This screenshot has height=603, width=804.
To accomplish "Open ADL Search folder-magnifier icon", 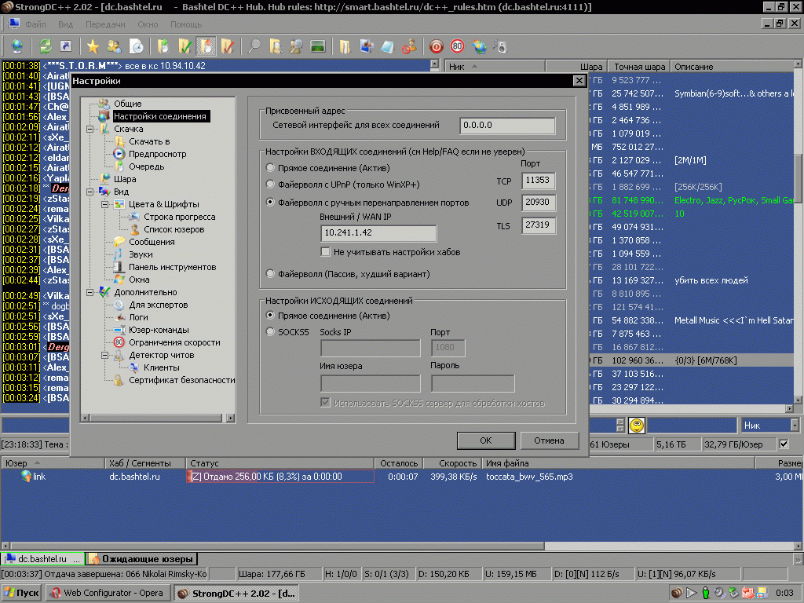I will point(276,46).
